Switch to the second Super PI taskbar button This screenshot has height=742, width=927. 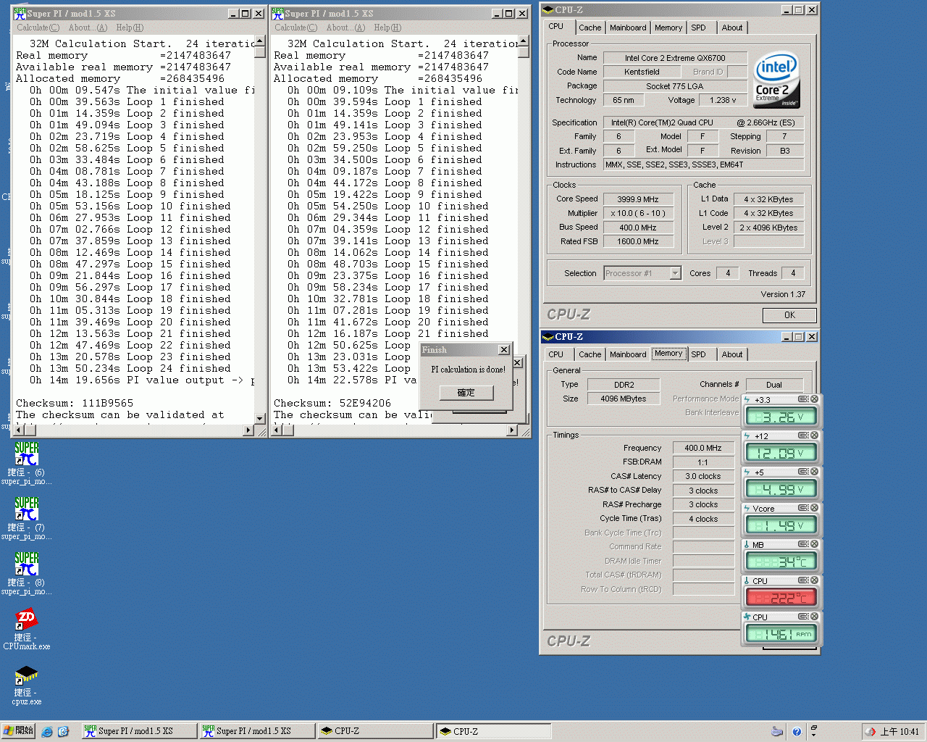(x=256, y=731)
